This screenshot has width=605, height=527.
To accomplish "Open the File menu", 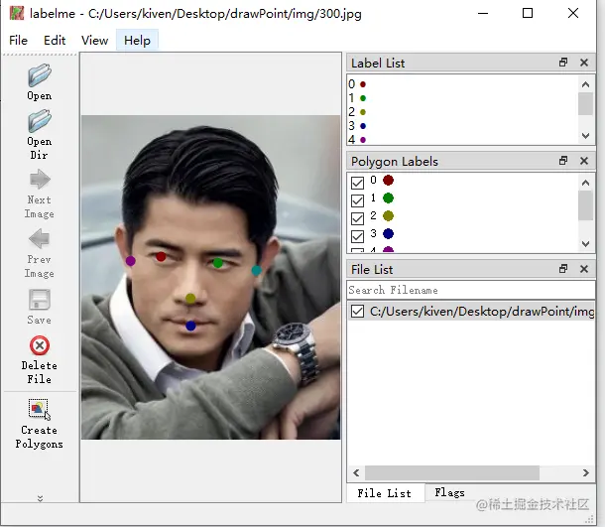I will (x=18, y=40).
